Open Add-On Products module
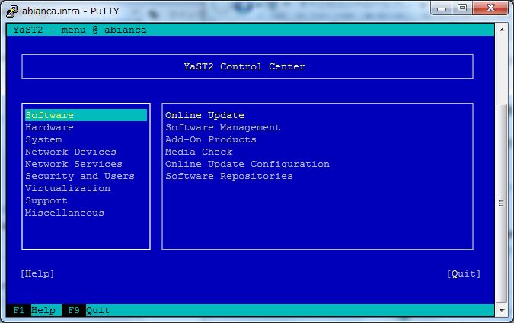 coord(211,139)
